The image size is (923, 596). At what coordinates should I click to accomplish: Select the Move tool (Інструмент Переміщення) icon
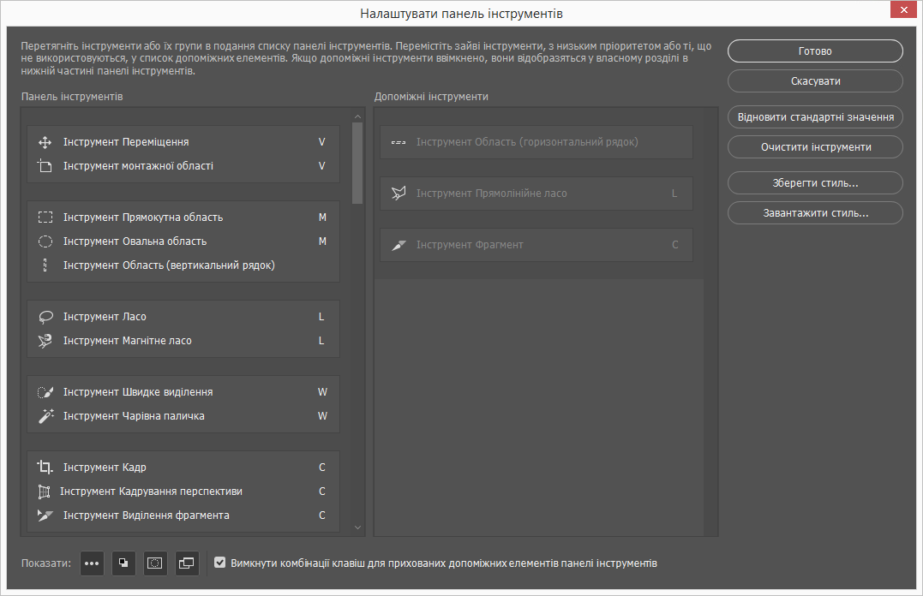(x=46, y=142)
